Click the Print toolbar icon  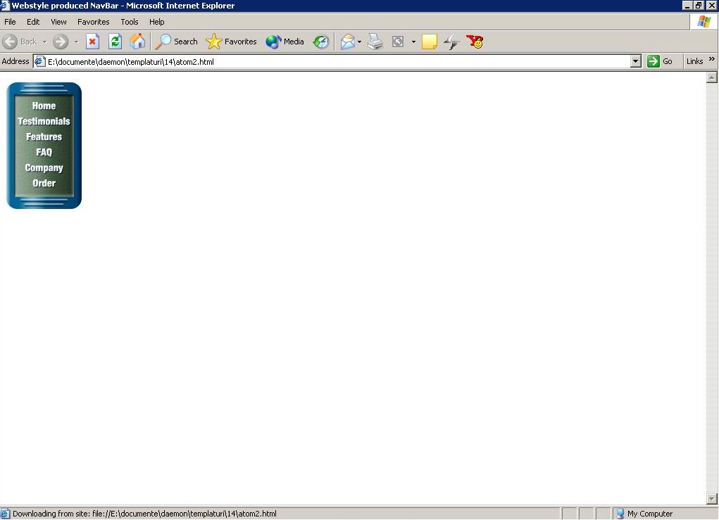coord(375,42)
